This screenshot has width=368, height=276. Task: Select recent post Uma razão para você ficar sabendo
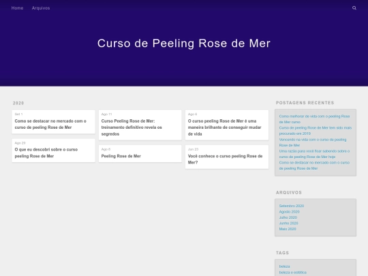(x=314, y=154)
